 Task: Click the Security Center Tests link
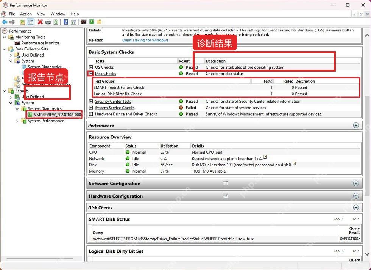pos(113,102)
